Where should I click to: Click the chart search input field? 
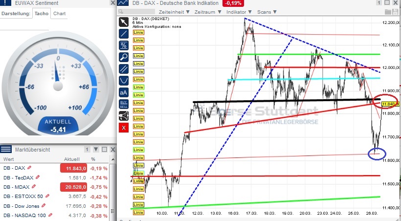tap(136, 12)
